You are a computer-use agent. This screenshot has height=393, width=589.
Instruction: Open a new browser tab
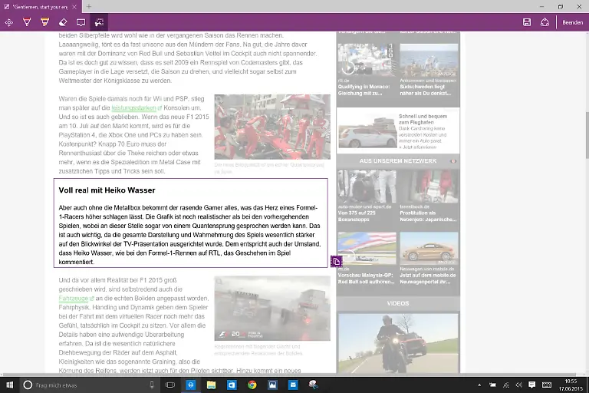point(89,6)
